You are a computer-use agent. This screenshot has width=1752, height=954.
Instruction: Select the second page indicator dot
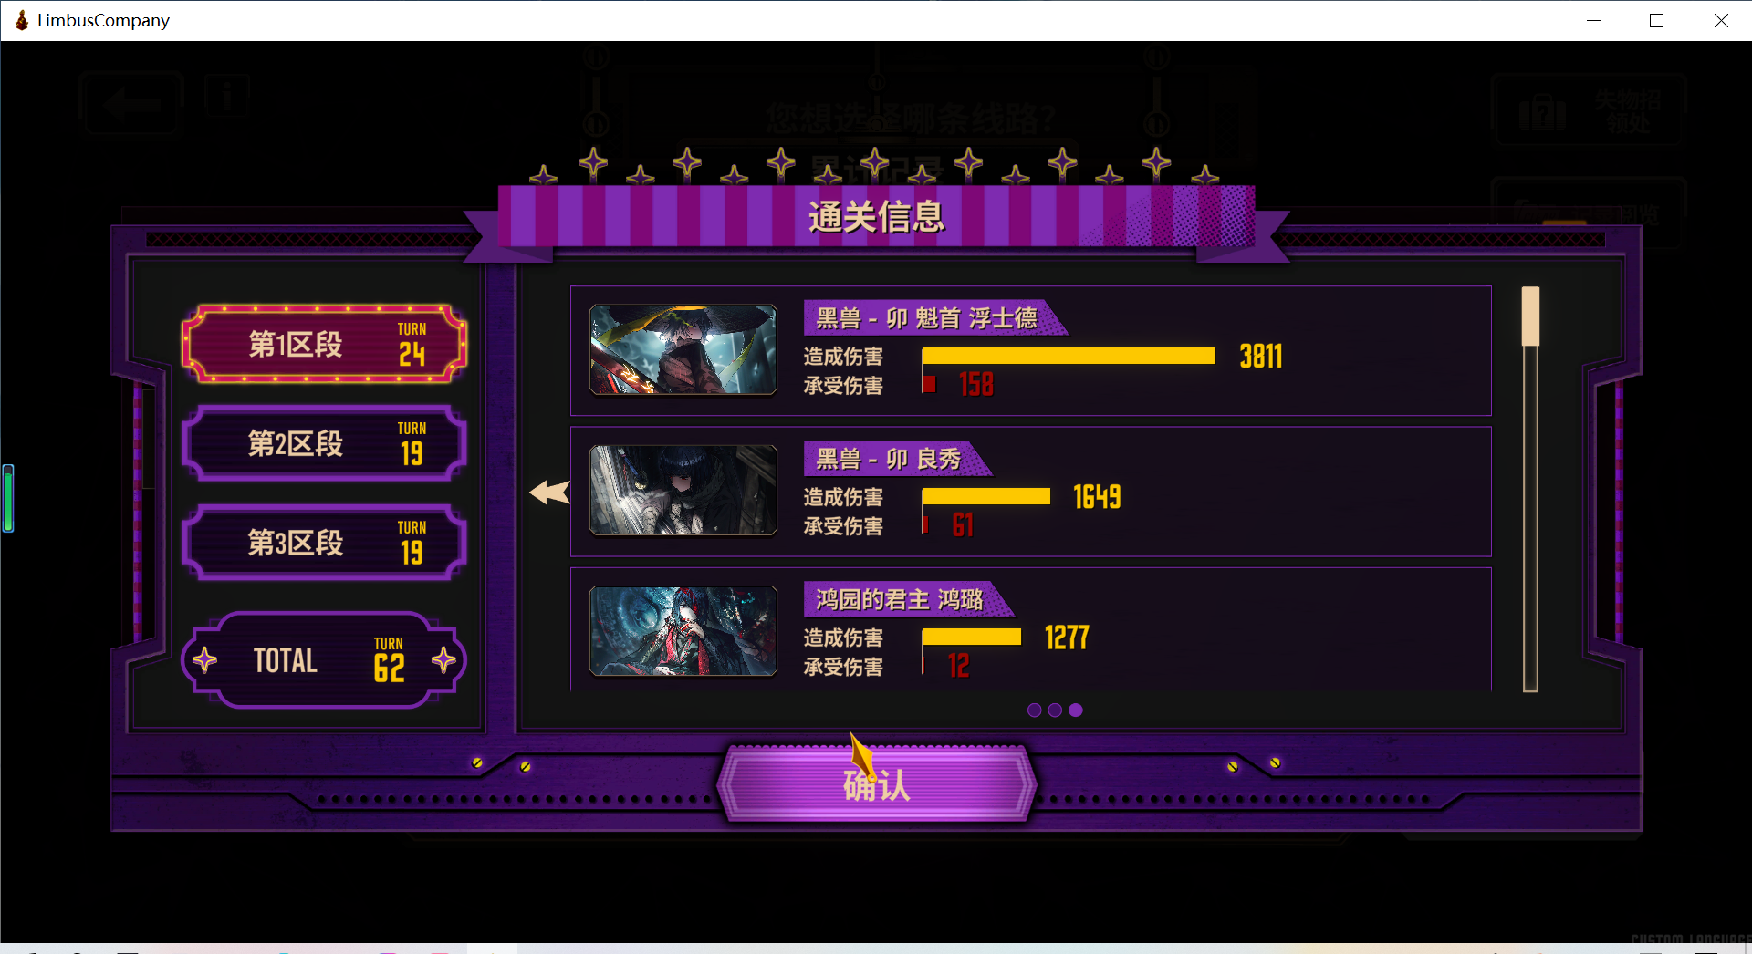point(1055,710)
